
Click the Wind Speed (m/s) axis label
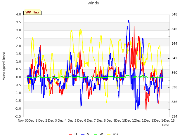click(x=4, y=66)
